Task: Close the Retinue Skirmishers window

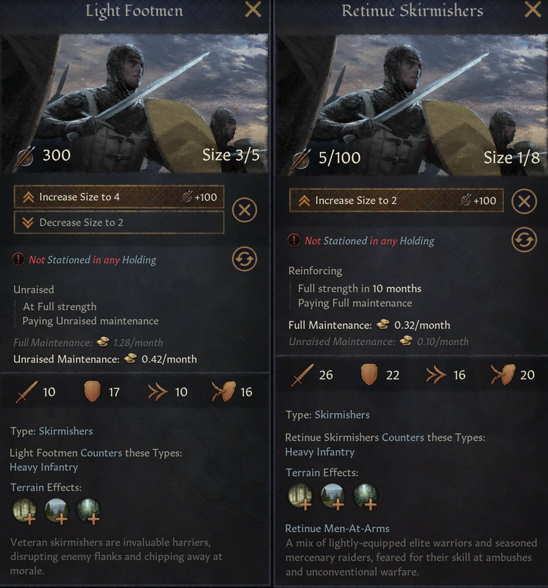Action: tap(532, 10)
